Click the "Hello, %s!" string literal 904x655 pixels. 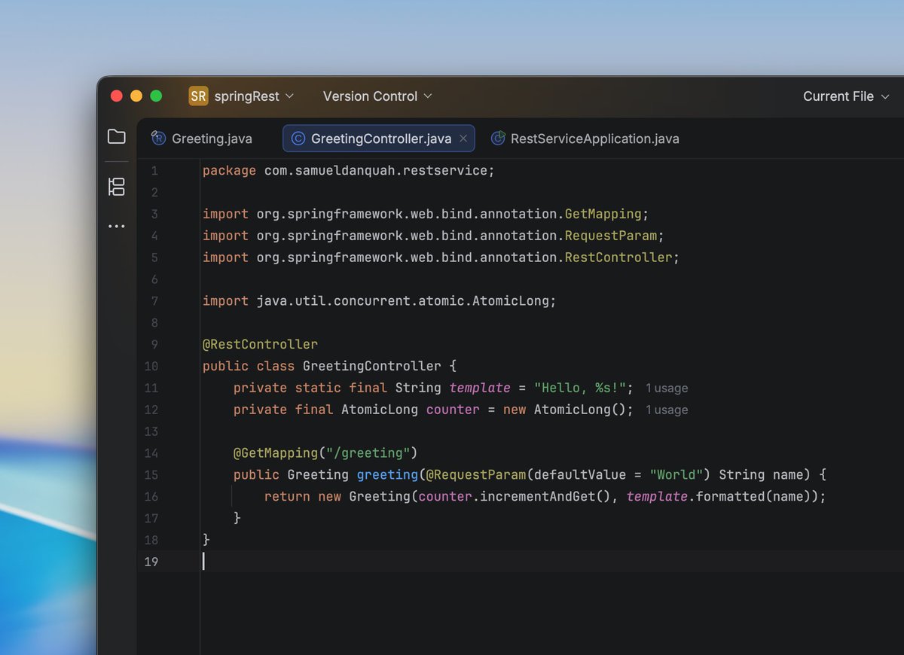pos(580,388)
